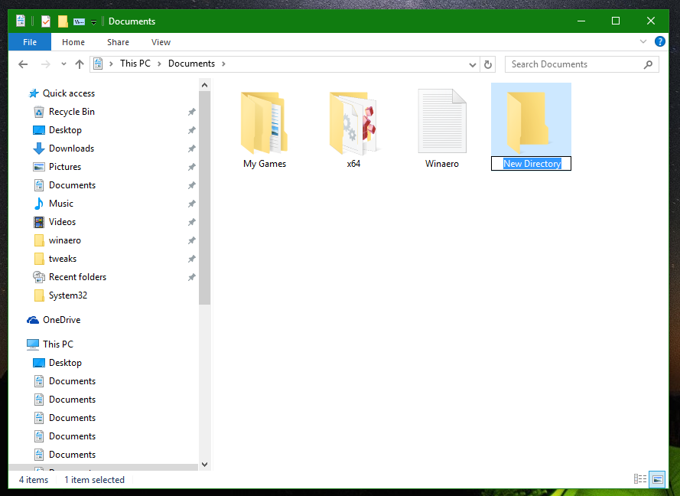Viewport: 680px width, 496px height.
Task: Customize the Quick Access Toolbar dropdown
Action: pos(93,21)
